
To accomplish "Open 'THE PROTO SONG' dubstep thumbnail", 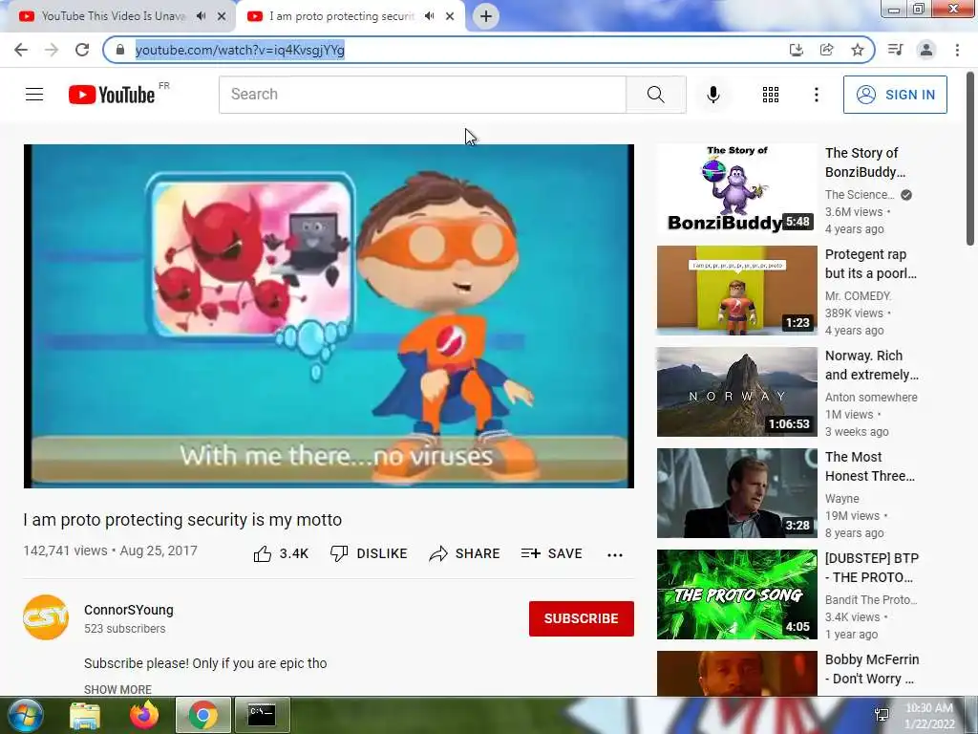I will pos(736,594).
